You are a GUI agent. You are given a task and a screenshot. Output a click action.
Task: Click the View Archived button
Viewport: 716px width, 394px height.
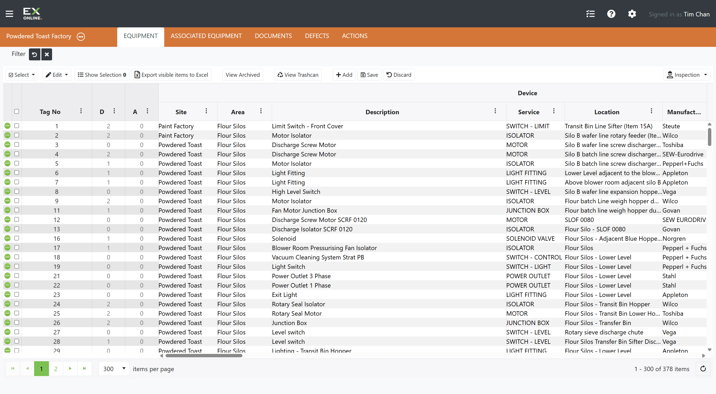243,75
